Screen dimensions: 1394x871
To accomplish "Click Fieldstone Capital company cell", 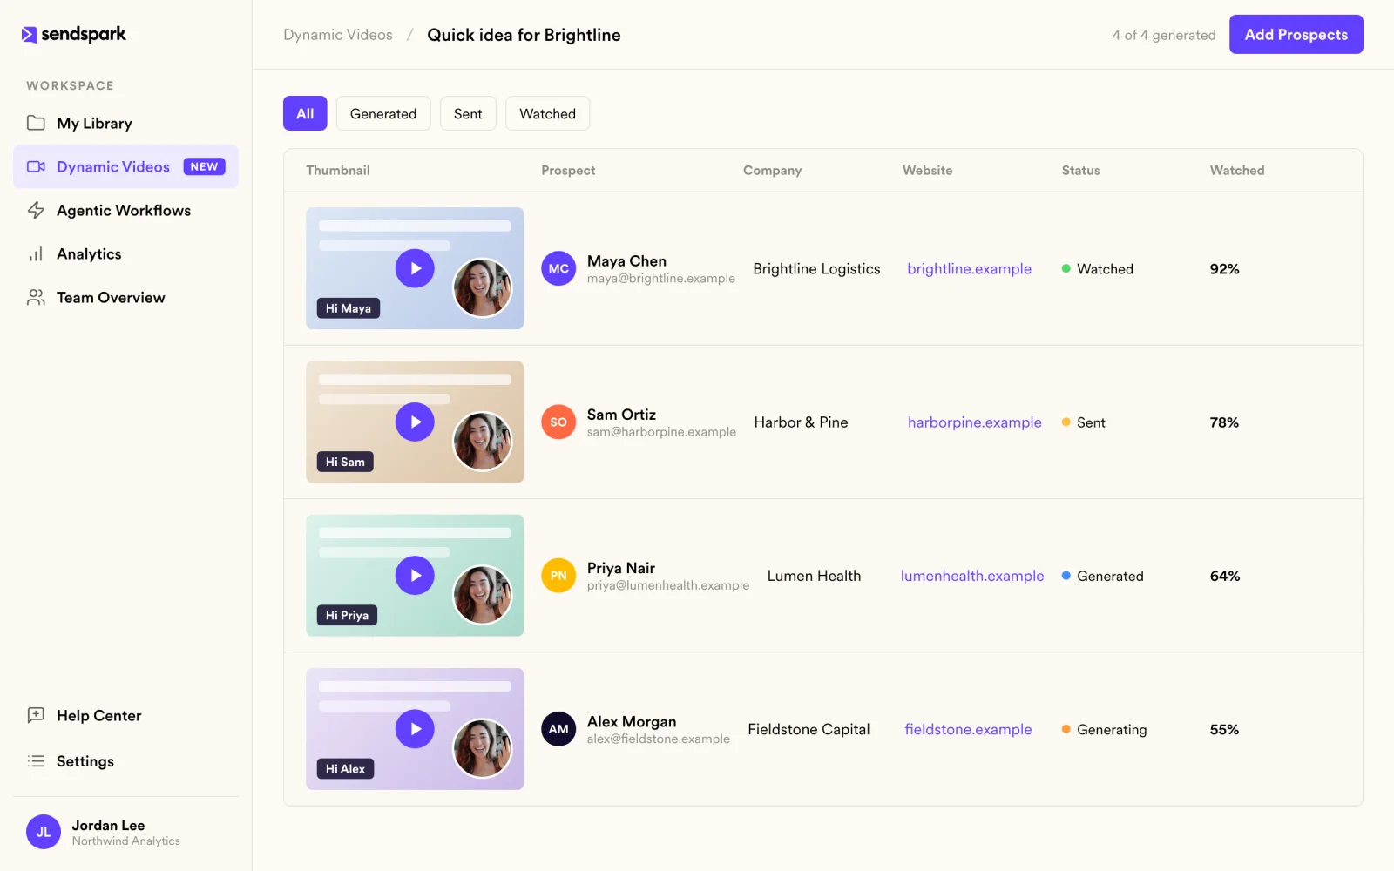I will point(809,729).
